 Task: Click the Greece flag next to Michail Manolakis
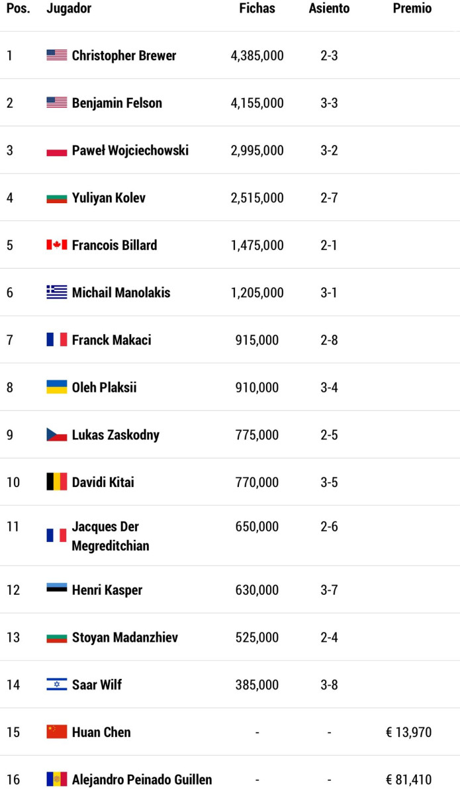[x=56, y=292]
